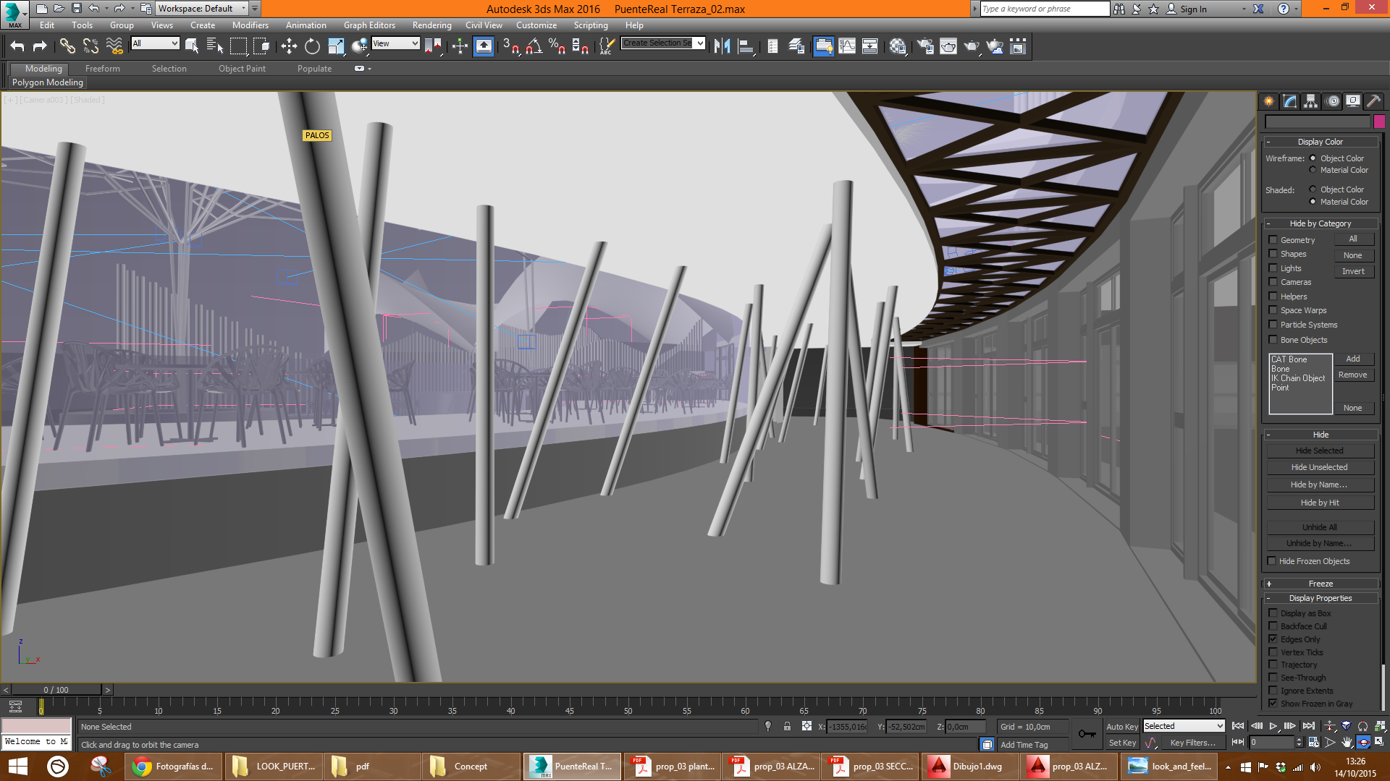This screenshot has width=1390, height=781.
Task: Switch to the Freeform ribbon tab
Action: (x=102, y=69)
